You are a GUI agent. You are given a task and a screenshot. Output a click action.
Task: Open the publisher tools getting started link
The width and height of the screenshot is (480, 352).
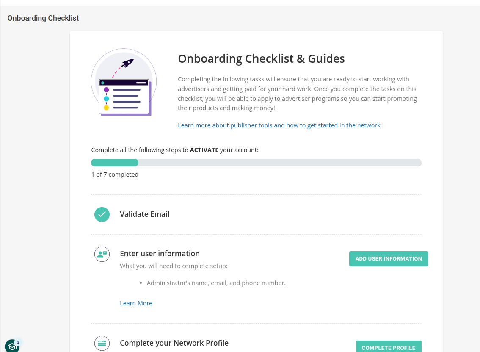pyautogui.click(x=279, y=125)
